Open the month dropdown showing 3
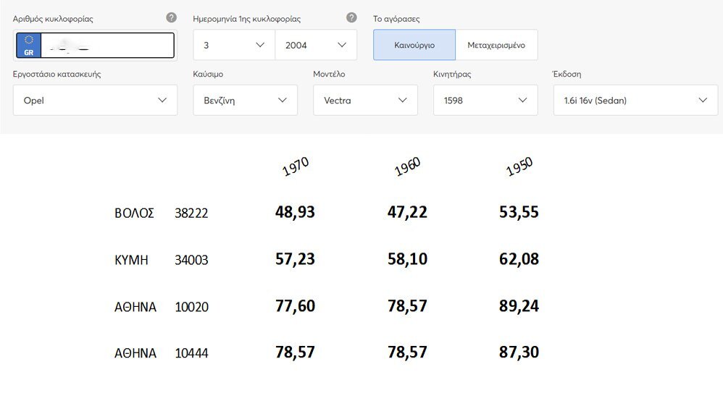Image resolution: width=723 pixels, height=406 pixels. (234, 45)
